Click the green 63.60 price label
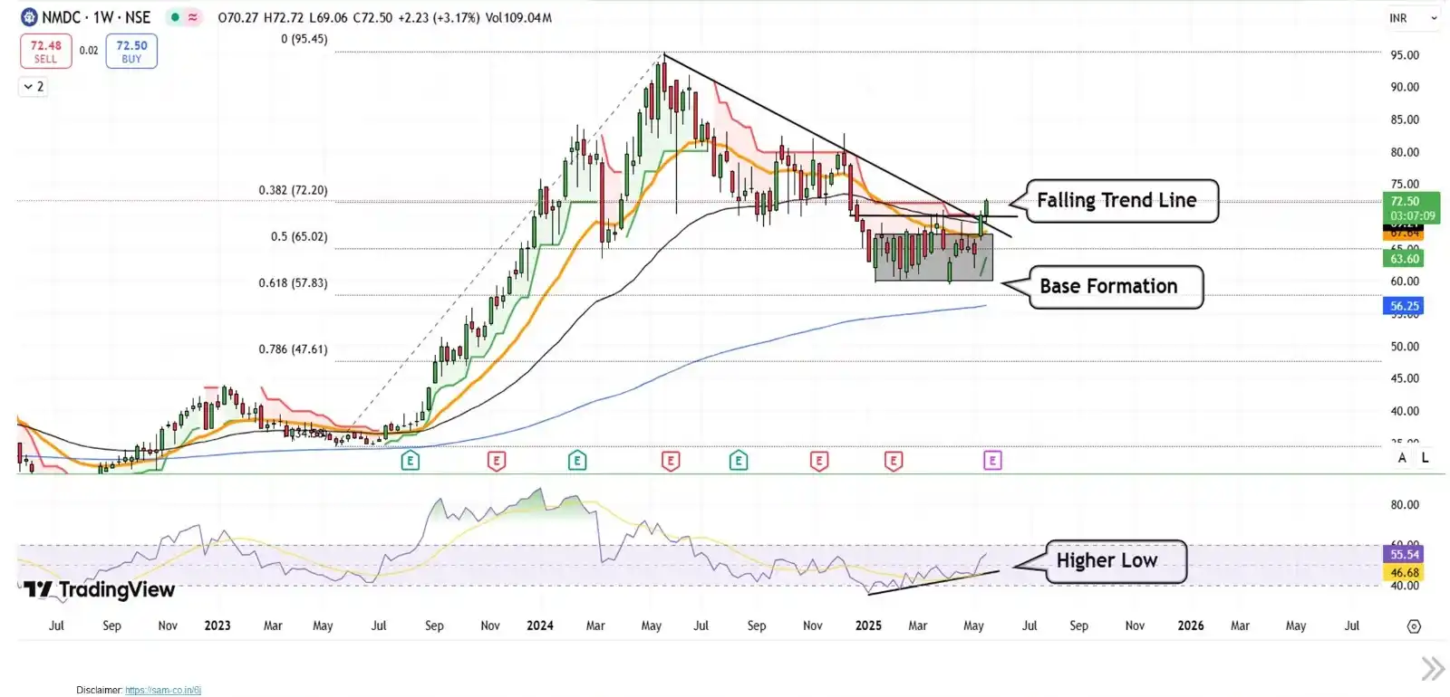 (1405, 259)
